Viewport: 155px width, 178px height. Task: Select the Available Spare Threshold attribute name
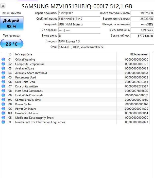[31, 73]
